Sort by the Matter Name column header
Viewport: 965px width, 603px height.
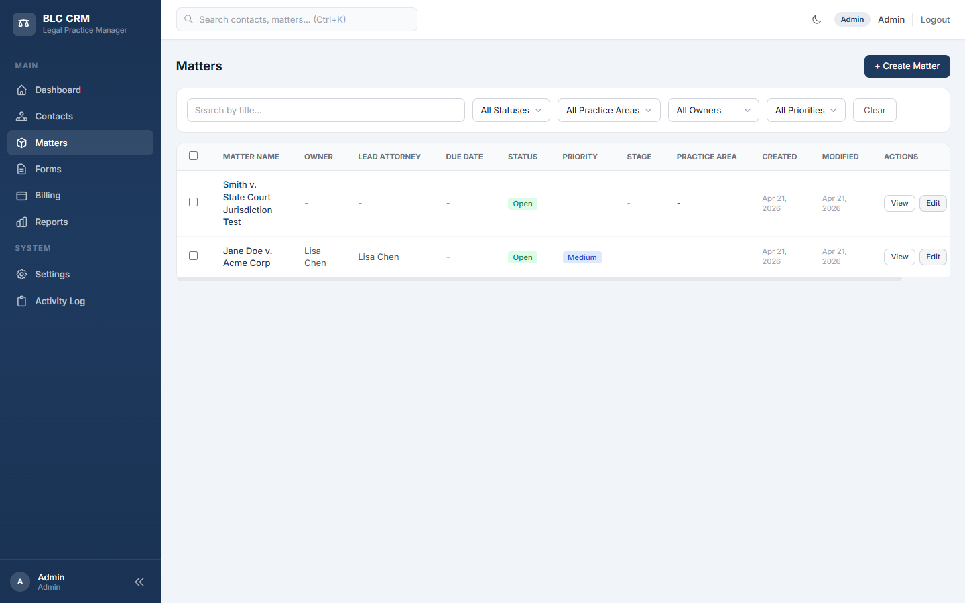[251, 157]
